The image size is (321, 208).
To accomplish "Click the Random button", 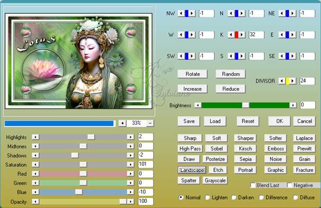I will (231, 74).
